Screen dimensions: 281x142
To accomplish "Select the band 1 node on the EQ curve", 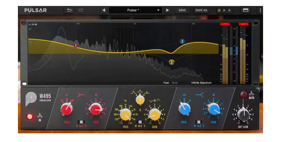I will tap(76, 46).
